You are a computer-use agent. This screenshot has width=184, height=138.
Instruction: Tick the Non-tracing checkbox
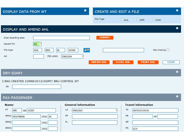point(168,50)
